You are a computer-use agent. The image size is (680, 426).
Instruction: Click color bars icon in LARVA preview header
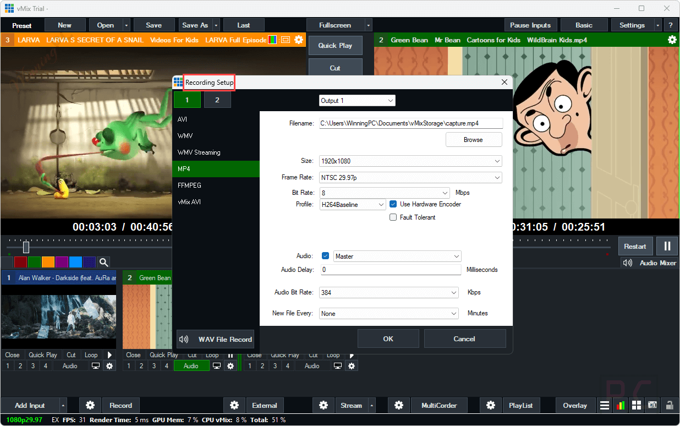(x=272, y=40)
